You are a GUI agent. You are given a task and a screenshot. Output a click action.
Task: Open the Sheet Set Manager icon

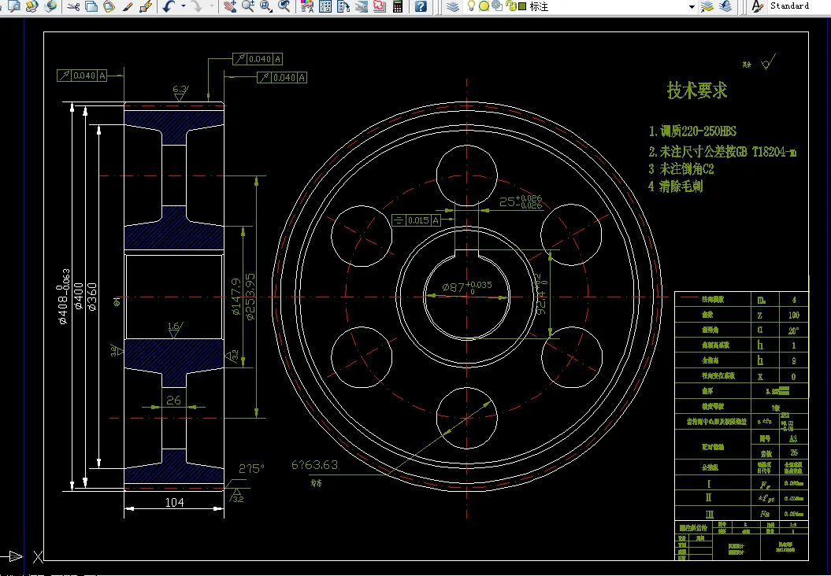pyautogui.click(x=362, y=6)
